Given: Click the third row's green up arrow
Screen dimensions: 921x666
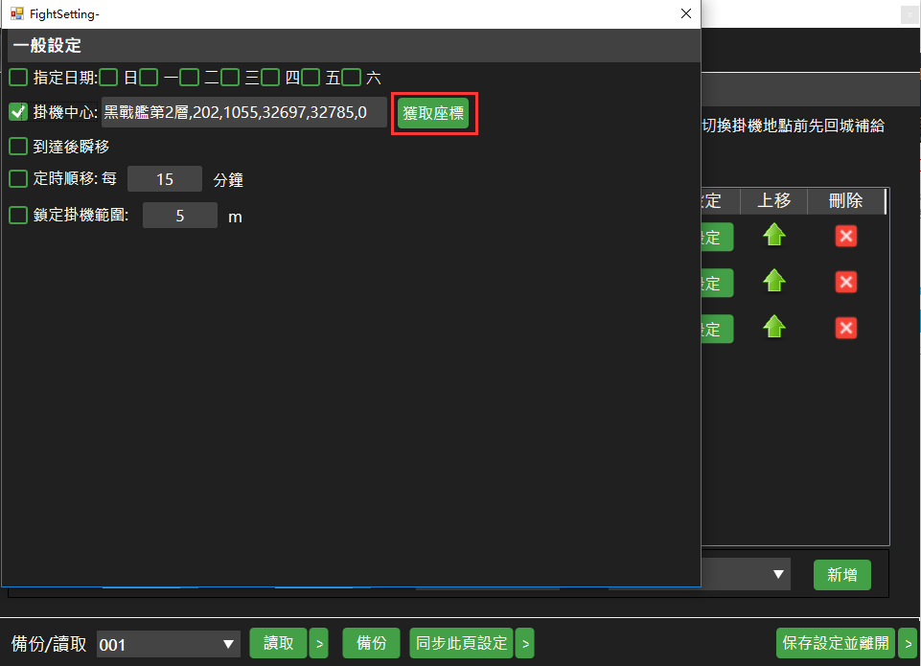Looking at the screenshot, I should click(x=773, y=328).
